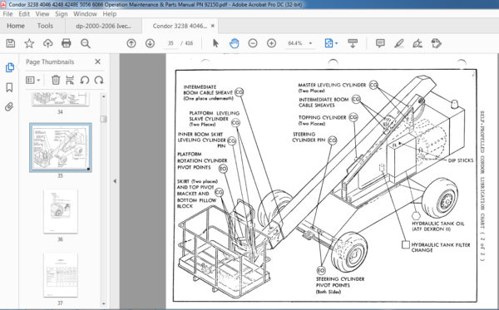Close the Condor 3238 4046... tab
Image resolution: width=499 pixels, height=310 pixels.
213,26
